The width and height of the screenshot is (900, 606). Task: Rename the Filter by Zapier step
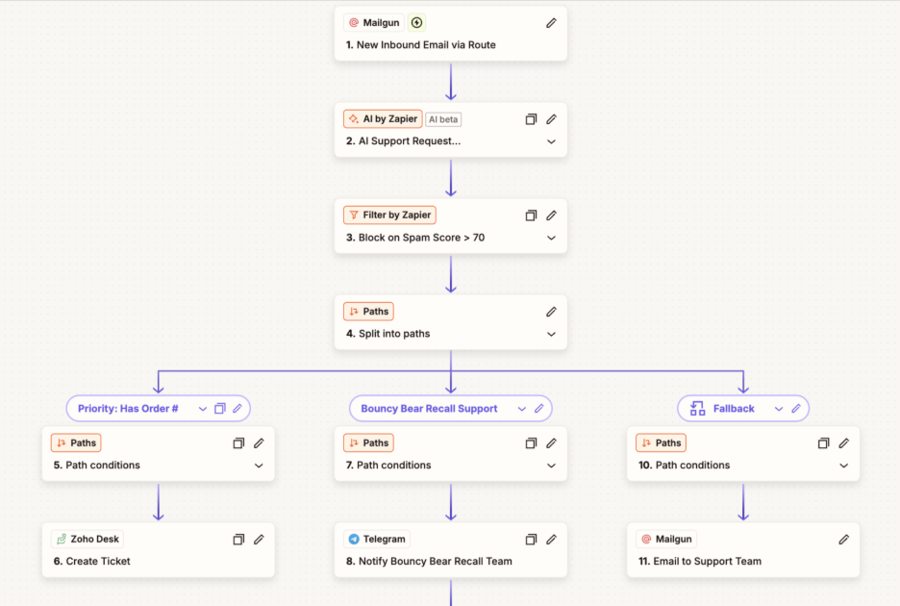coord(551,215)
